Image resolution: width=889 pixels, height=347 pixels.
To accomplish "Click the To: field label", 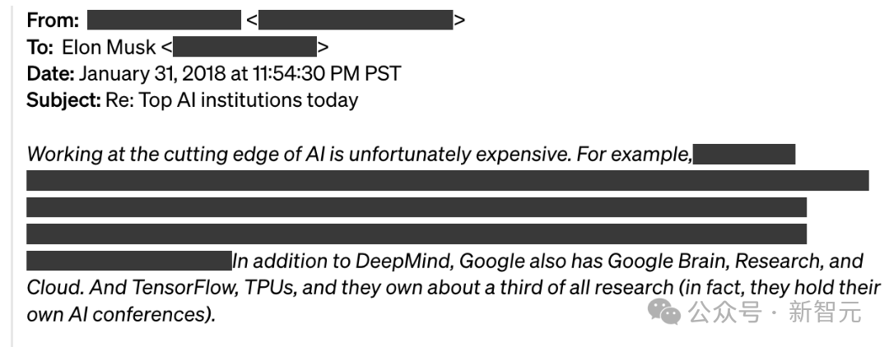I will pyautogui.click(x=40, y=47).
